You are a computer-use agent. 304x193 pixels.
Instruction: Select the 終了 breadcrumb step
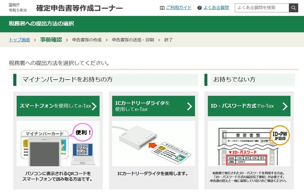pos(168,40)
